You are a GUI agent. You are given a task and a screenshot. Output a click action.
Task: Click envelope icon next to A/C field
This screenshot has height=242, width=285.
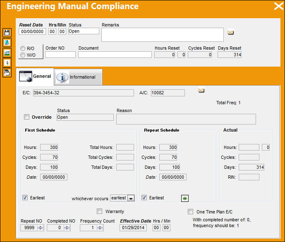[201, 90]
